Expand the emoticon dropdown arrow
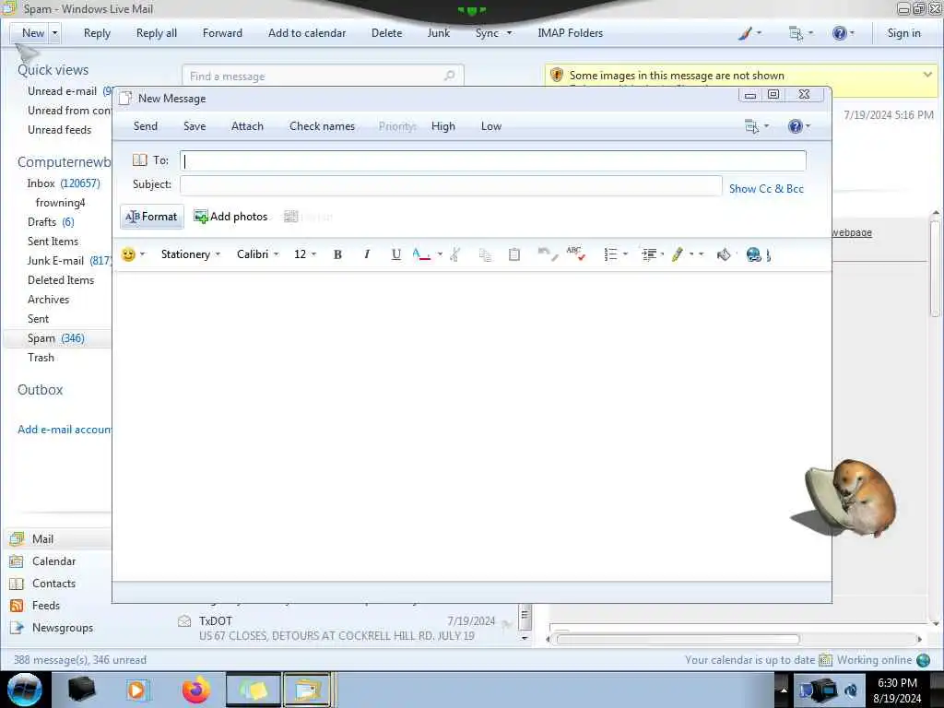The image size is (944, 708). click(143, 254)
